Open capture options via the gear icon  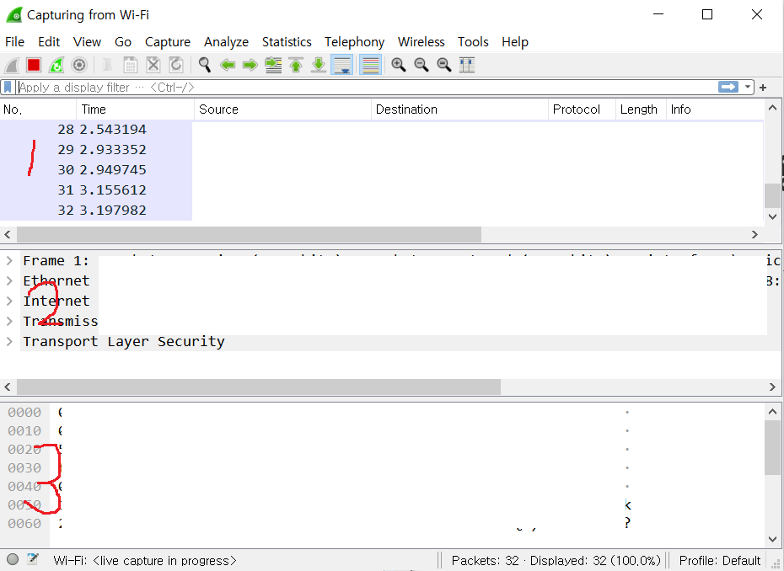pos(79,66)
